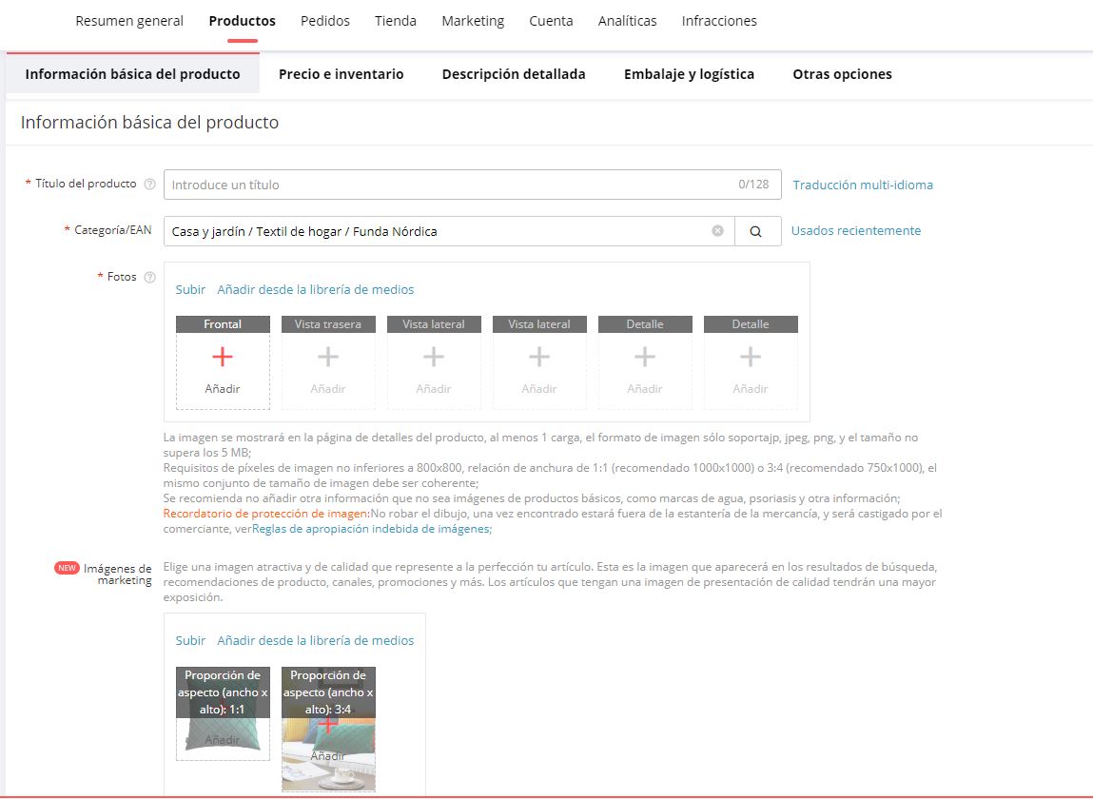Click Recordatorio de protección de imagen text
Image resolution: width=1093 pixels, height=799 pixels.
266,513
